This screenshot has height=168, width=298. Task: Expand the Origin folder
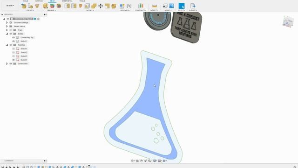[x=7, y=30]
